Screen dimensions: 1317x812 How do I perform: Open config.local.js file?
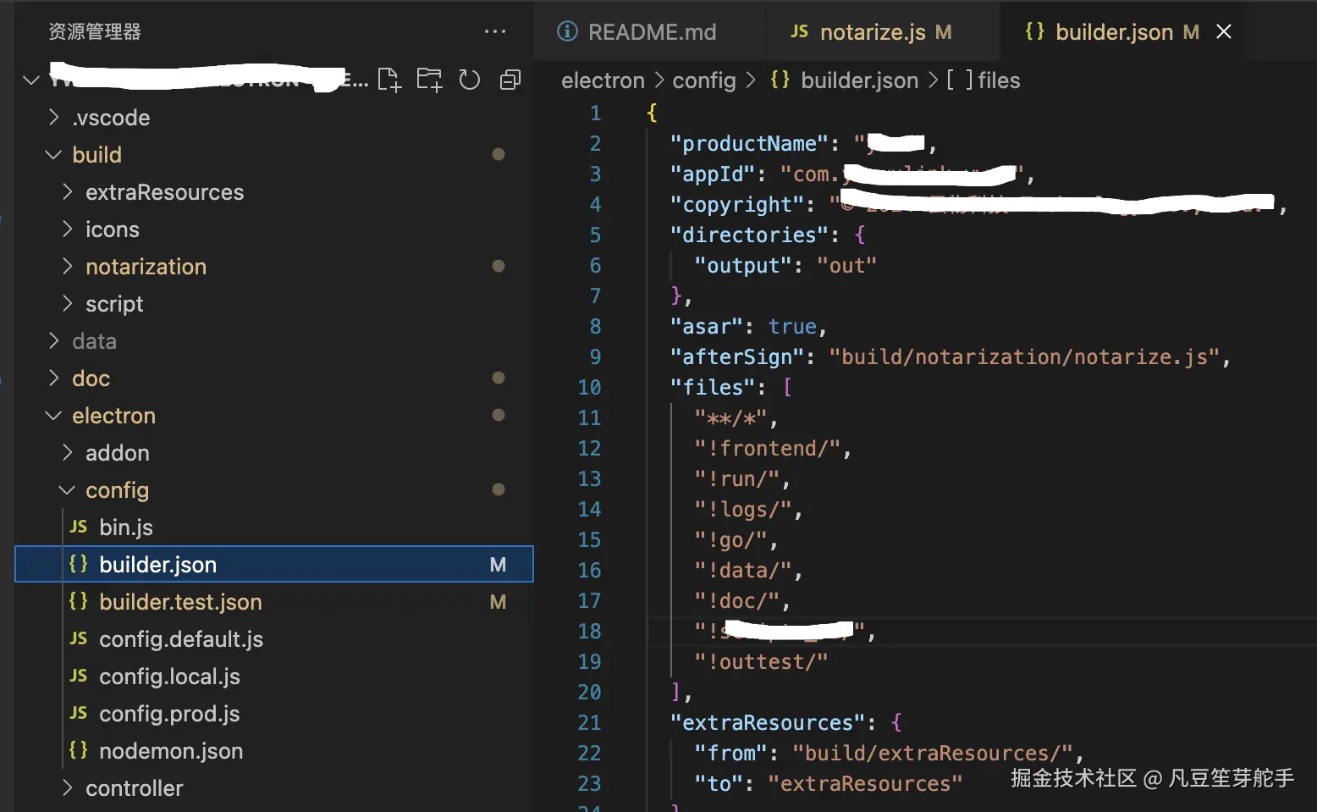(274, 676)
